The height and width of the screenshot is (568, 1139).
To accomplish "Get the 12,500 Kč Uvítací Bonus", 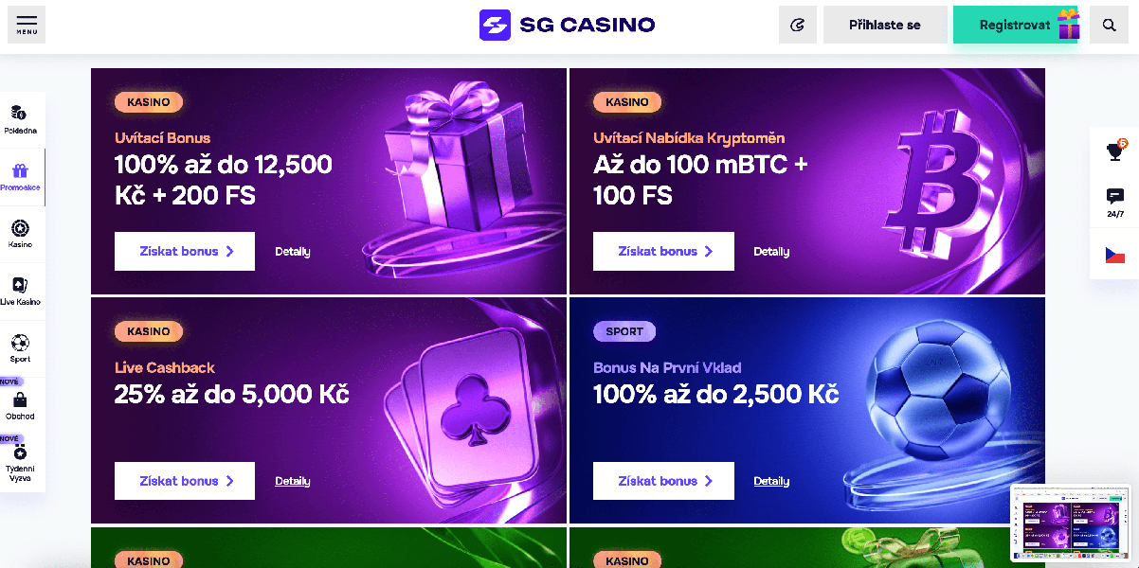I will pos(185,252).
